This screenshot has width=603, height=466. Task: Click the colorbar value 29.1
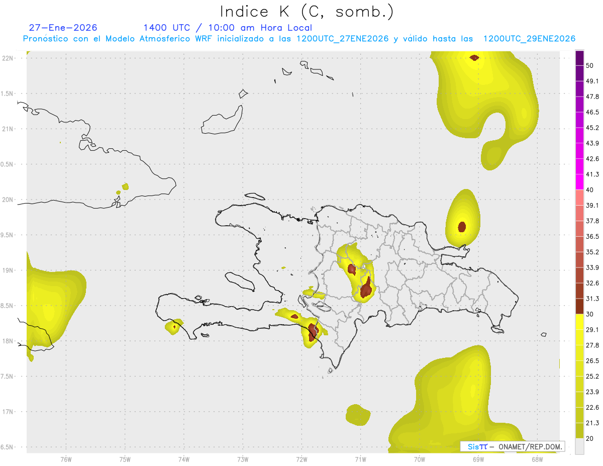click(592, 330)
